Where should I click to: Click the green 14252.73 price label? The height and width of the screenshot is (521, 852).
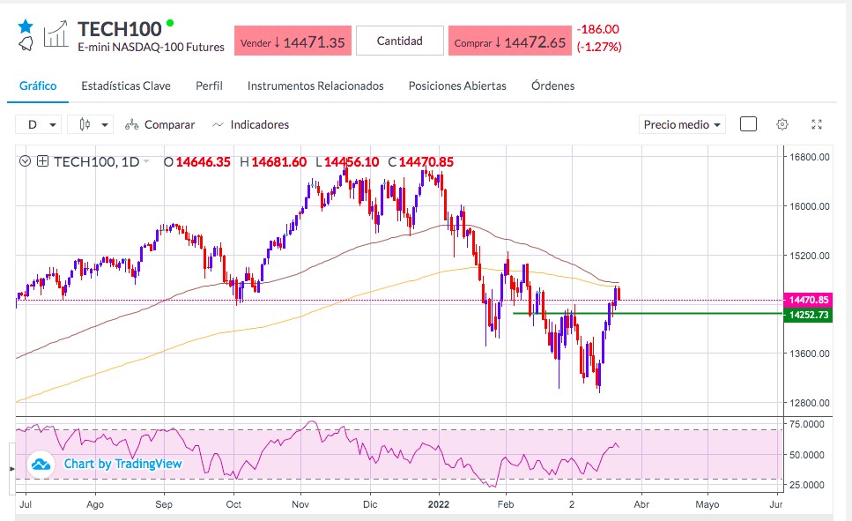(808, 315)
